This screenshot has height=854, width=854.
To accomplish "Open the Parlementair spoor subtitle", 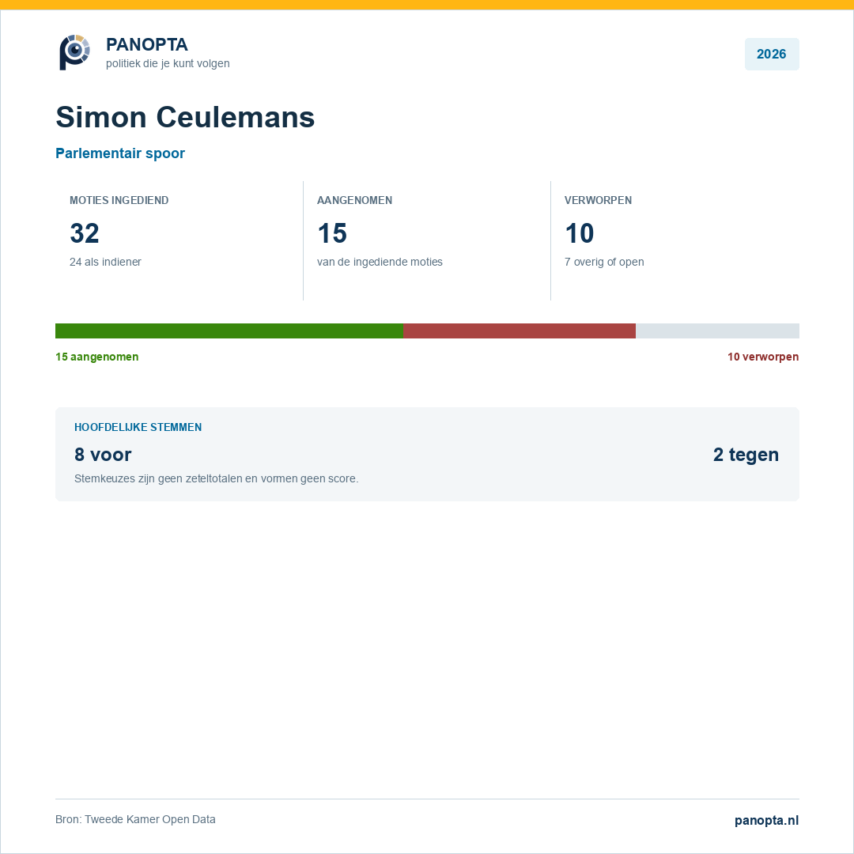I will click(120, 153).
